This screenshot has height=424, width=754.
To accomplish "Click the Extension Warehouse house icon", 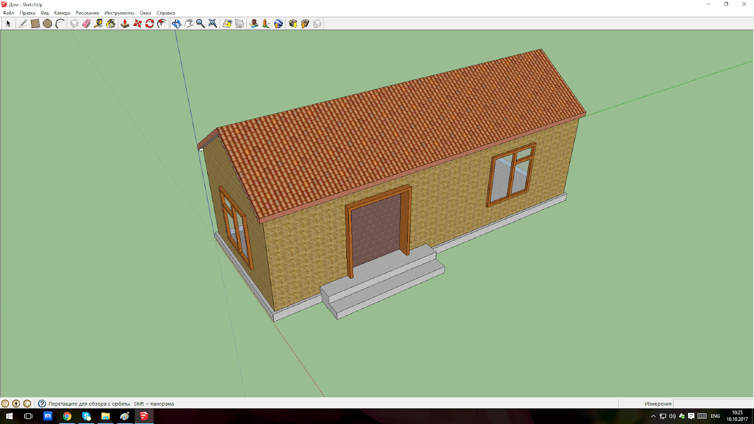I will [x=317, y=24].
